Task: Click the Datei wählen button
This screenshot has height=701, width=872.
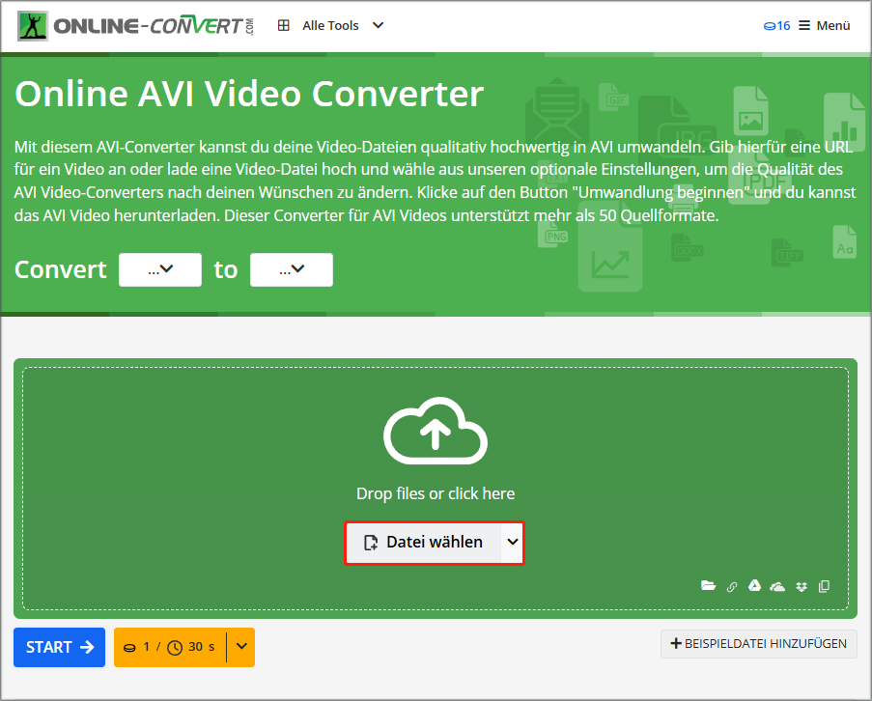Action: tap(424, 542)
